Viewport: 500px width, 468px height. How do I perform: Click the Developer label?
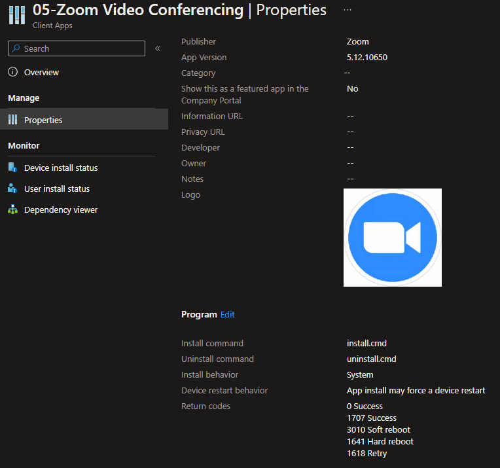[200, 148]
